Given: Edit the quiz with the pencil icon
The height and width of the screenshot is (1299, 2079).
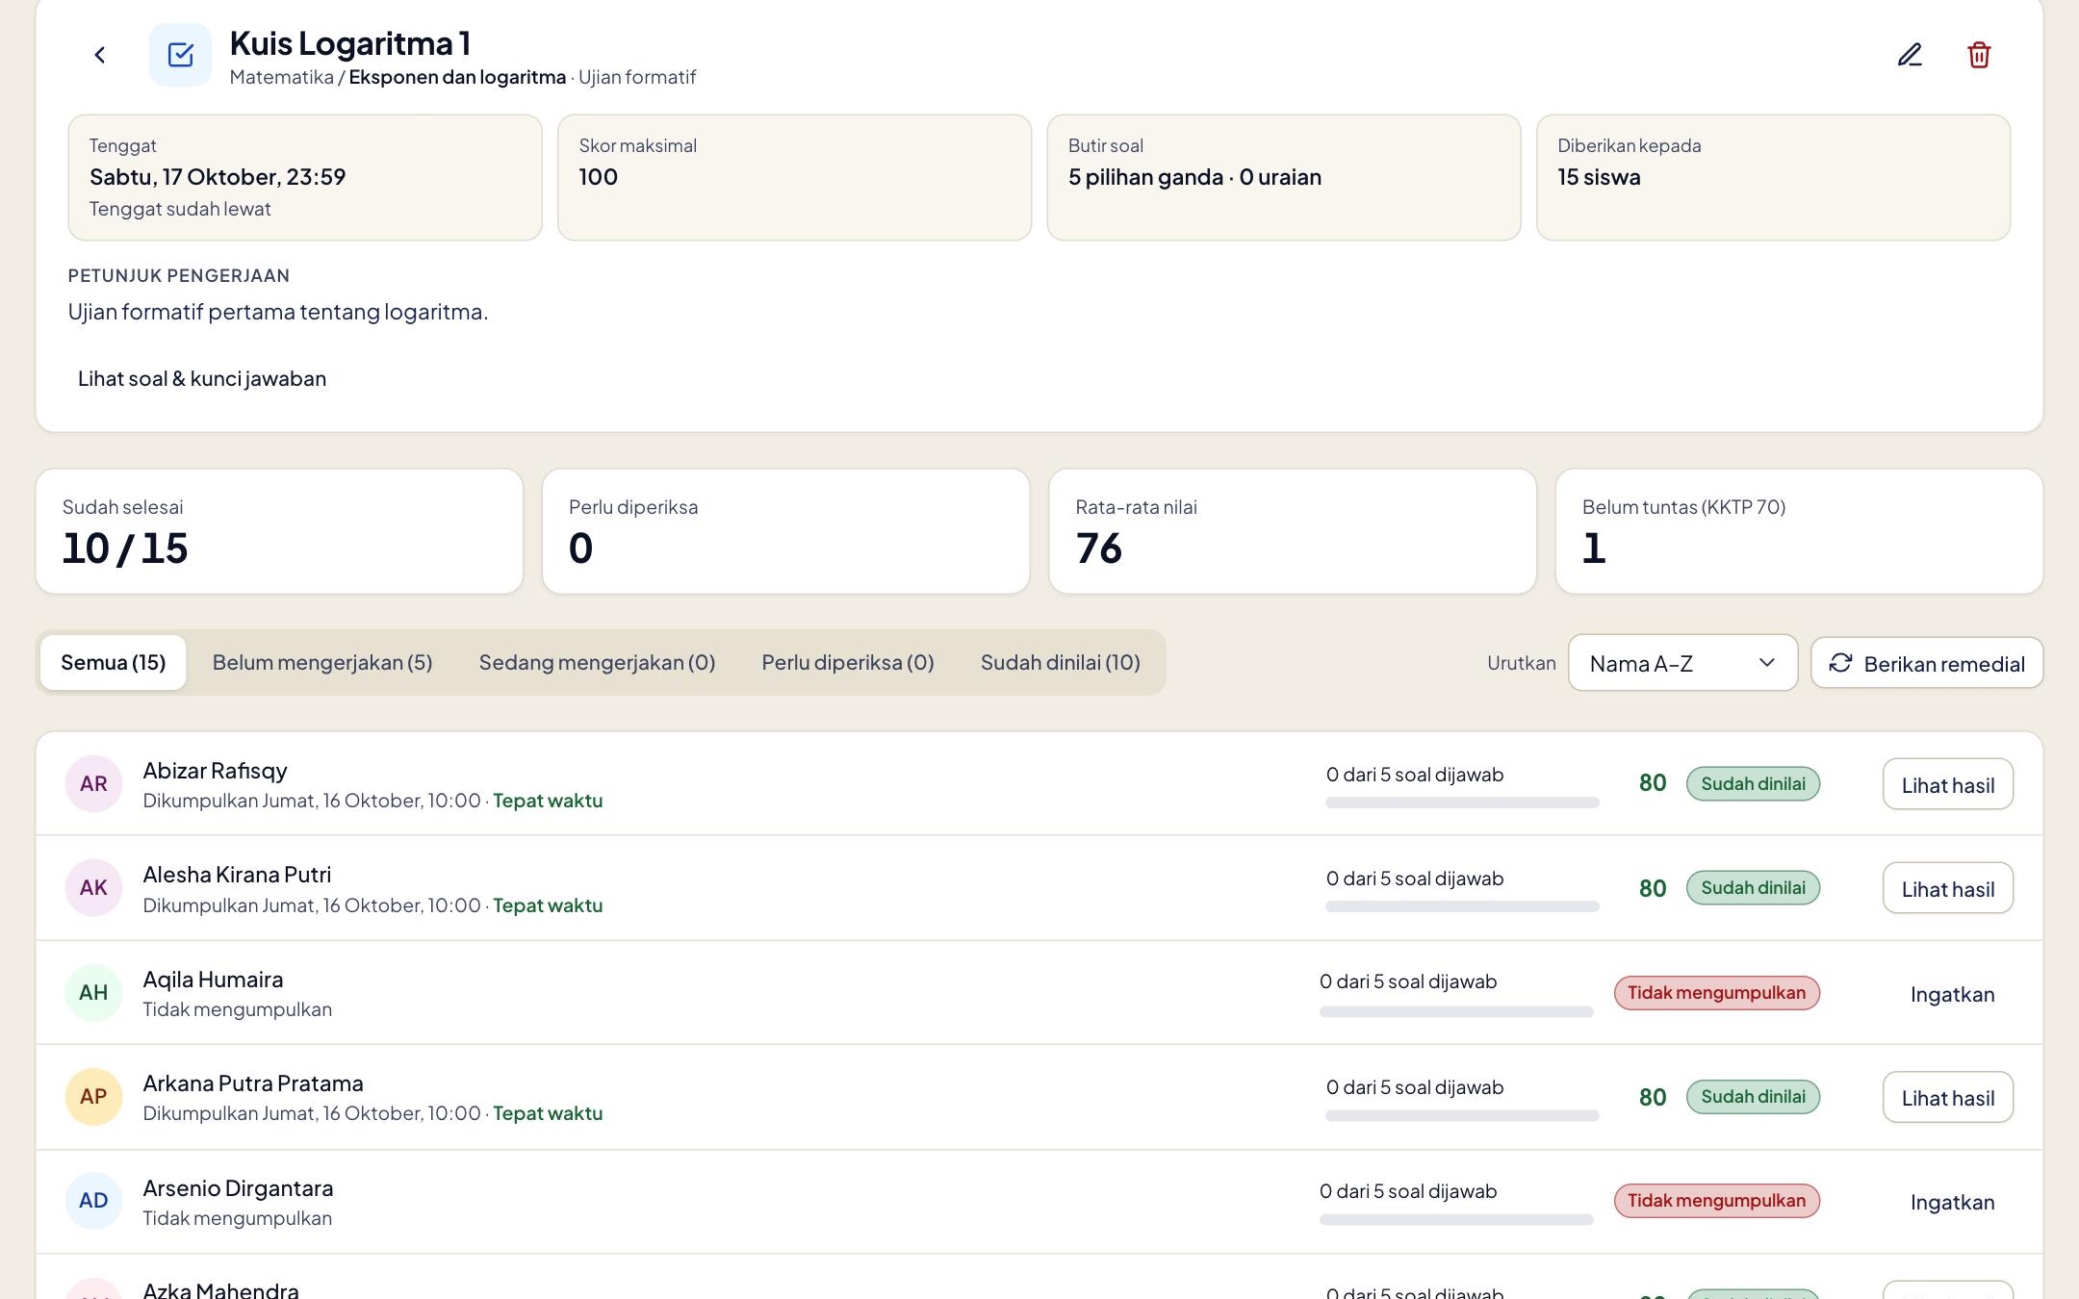Looking at the screenshot, I should coord(1910,55).
